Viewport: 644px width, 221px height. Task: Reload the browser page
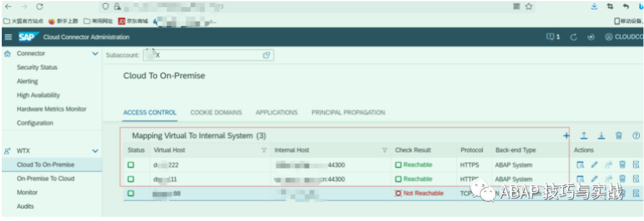pyautogui.click(x=39, y=7)
